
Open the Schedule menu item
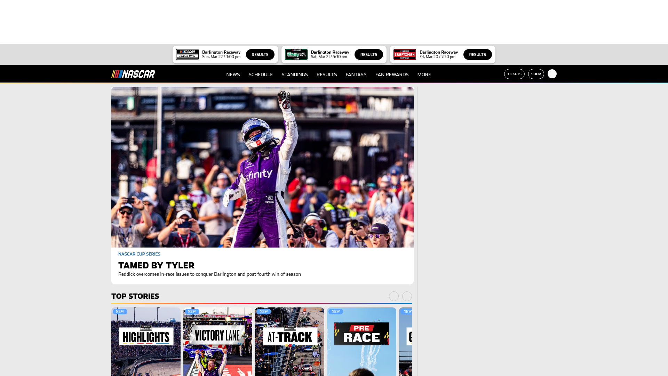point(261,75)
